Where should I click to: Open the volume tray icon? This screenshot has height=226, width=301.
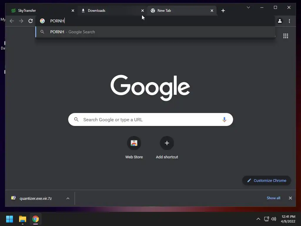tap(274, 219)
